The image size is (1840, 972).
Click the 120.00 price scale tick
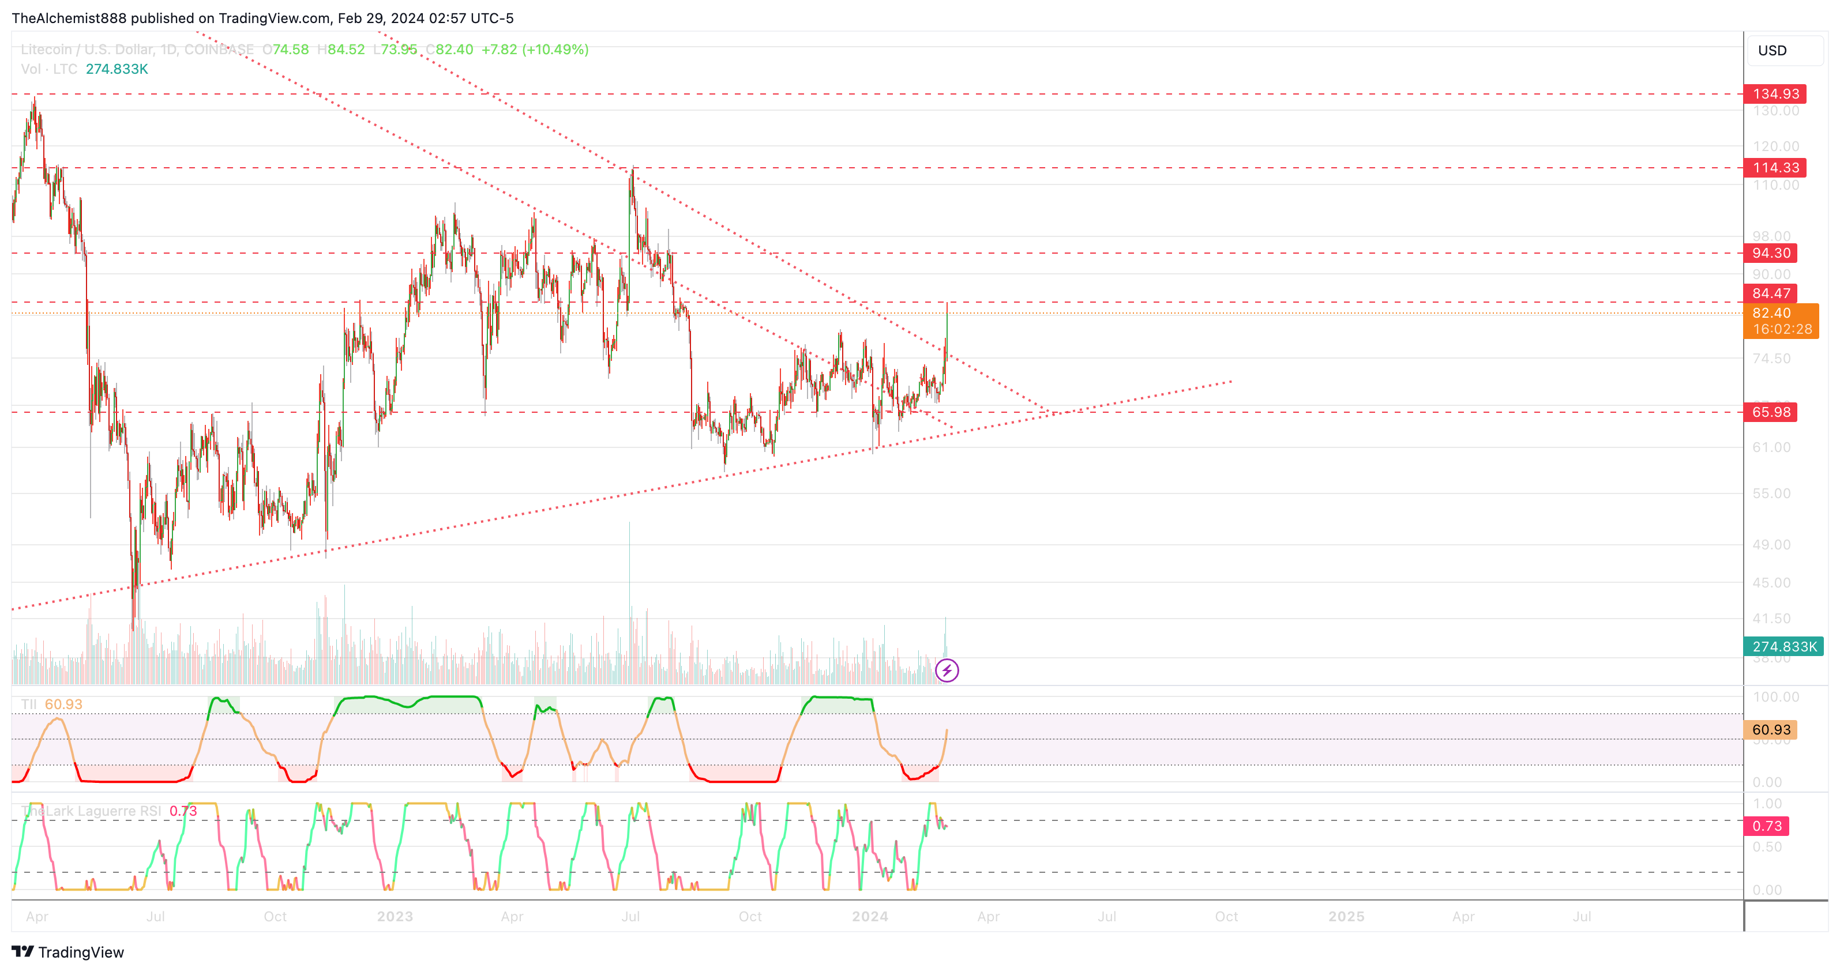(1776, 146)
